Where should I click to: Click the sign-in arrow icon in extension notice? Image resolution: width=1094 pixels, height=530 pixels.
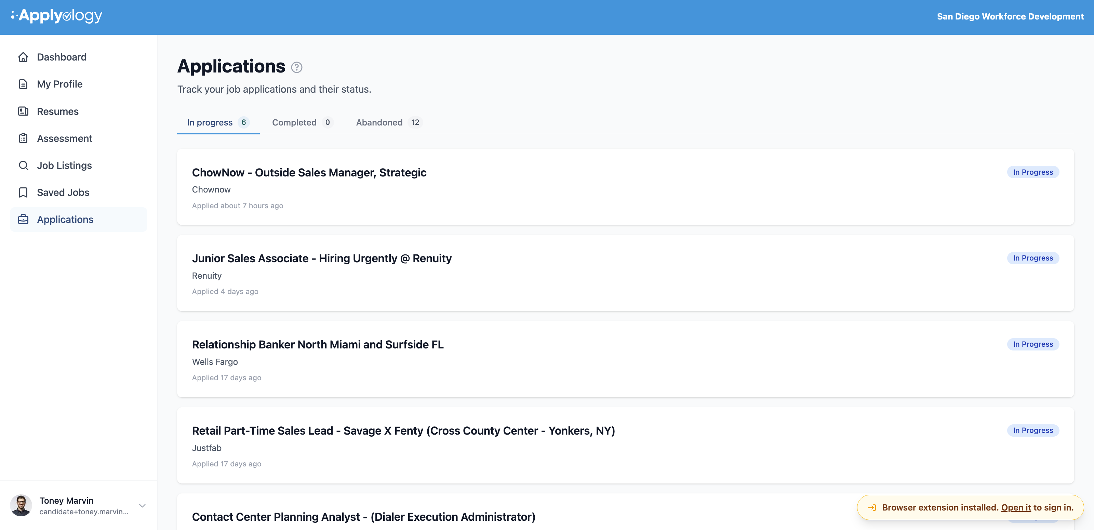(872, 507)
